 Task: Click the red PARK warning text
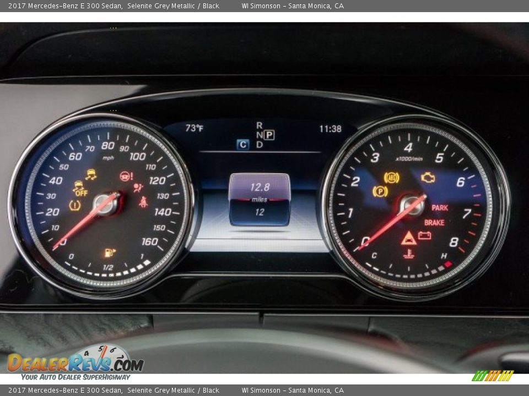click(440, 208)
